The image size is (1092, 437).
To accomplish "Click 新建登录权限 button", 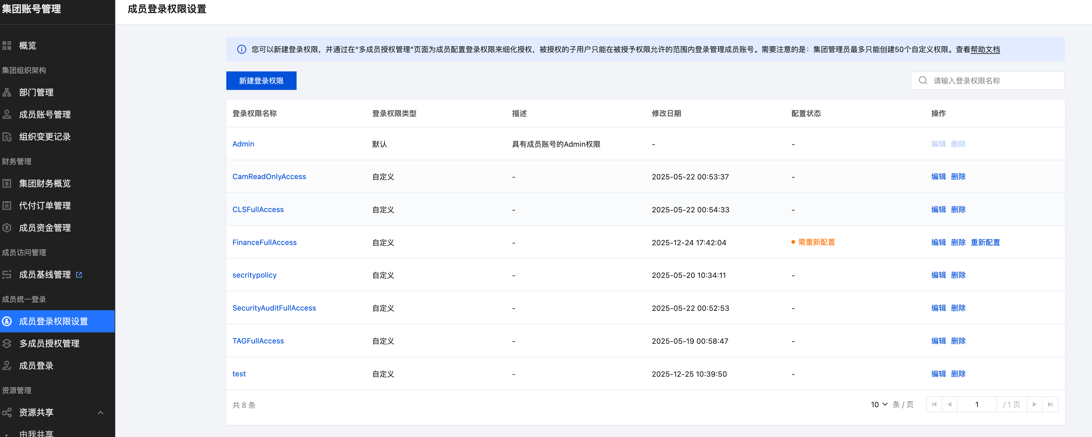I will 261,80.
